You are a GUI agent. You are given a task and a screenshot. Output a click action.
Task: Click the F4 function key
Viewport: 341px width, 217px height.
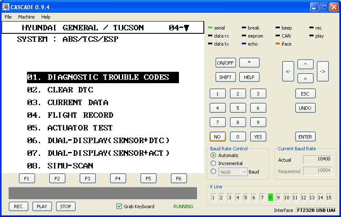[x=118, y=179]
